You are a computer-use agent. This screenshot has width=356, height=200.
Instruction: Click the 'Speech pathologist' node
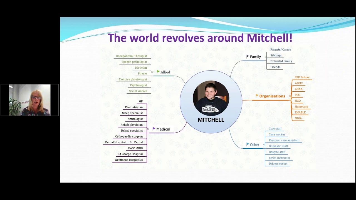(x=134, y=62)
